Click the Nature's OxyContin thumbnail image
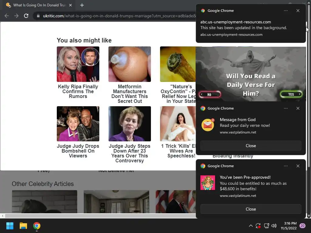Image resolution: width=311 pixels, height=233 pixels. pyautogui.click(x=178, y=64)
